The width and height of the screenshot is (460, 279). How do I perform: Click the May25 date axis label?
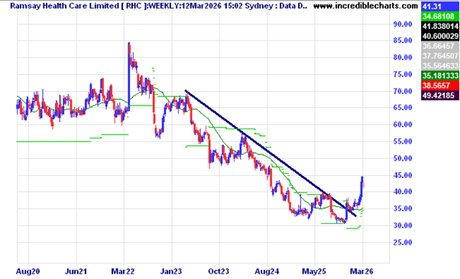(x=314, y=271)
